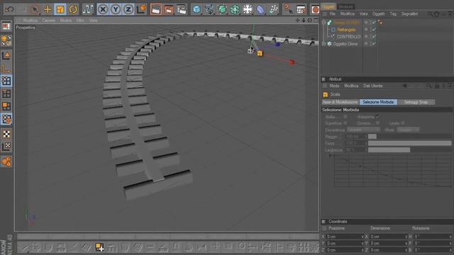
Task: Enable Polygons mode in left sidebar
Action: pos(6,106)
